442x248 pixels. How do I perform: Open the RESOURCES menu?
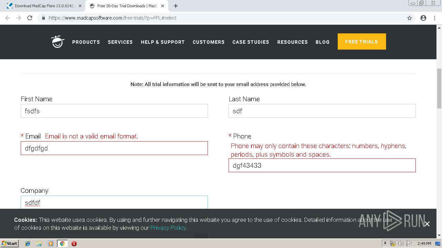click(x=292, y=42)
